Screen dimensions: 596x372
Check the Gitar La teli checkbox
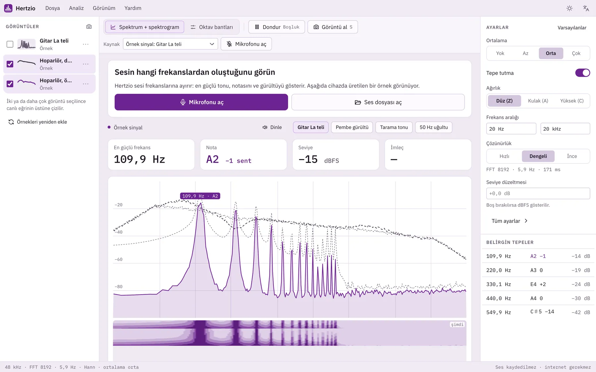click(x=10, y=44)
